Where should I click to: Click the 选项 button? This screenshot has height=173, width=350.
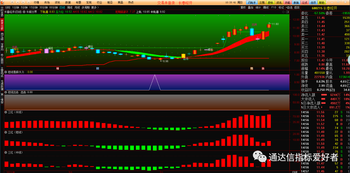coord(313,2)
